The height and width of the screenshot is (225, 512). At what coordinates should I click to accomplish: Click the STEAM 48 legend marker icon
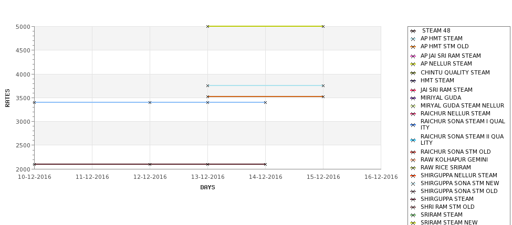pos(413,31)
